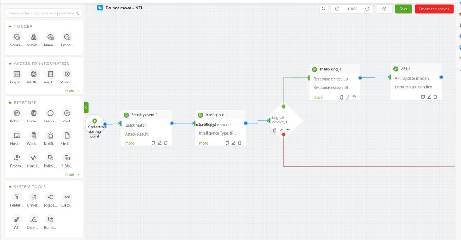Copy the Logical verdict_1 node
Viewport: 461px width, 240px height.
pos(275,130)
